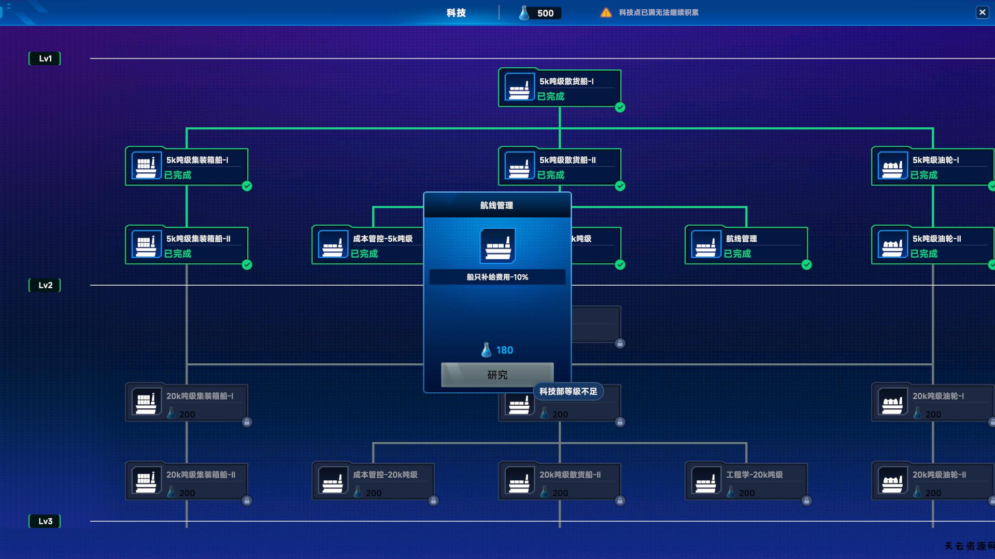Select the 20k吨级油轮-II tech node
This screenshot has height=559, width=995.
[x=933, y=481]
